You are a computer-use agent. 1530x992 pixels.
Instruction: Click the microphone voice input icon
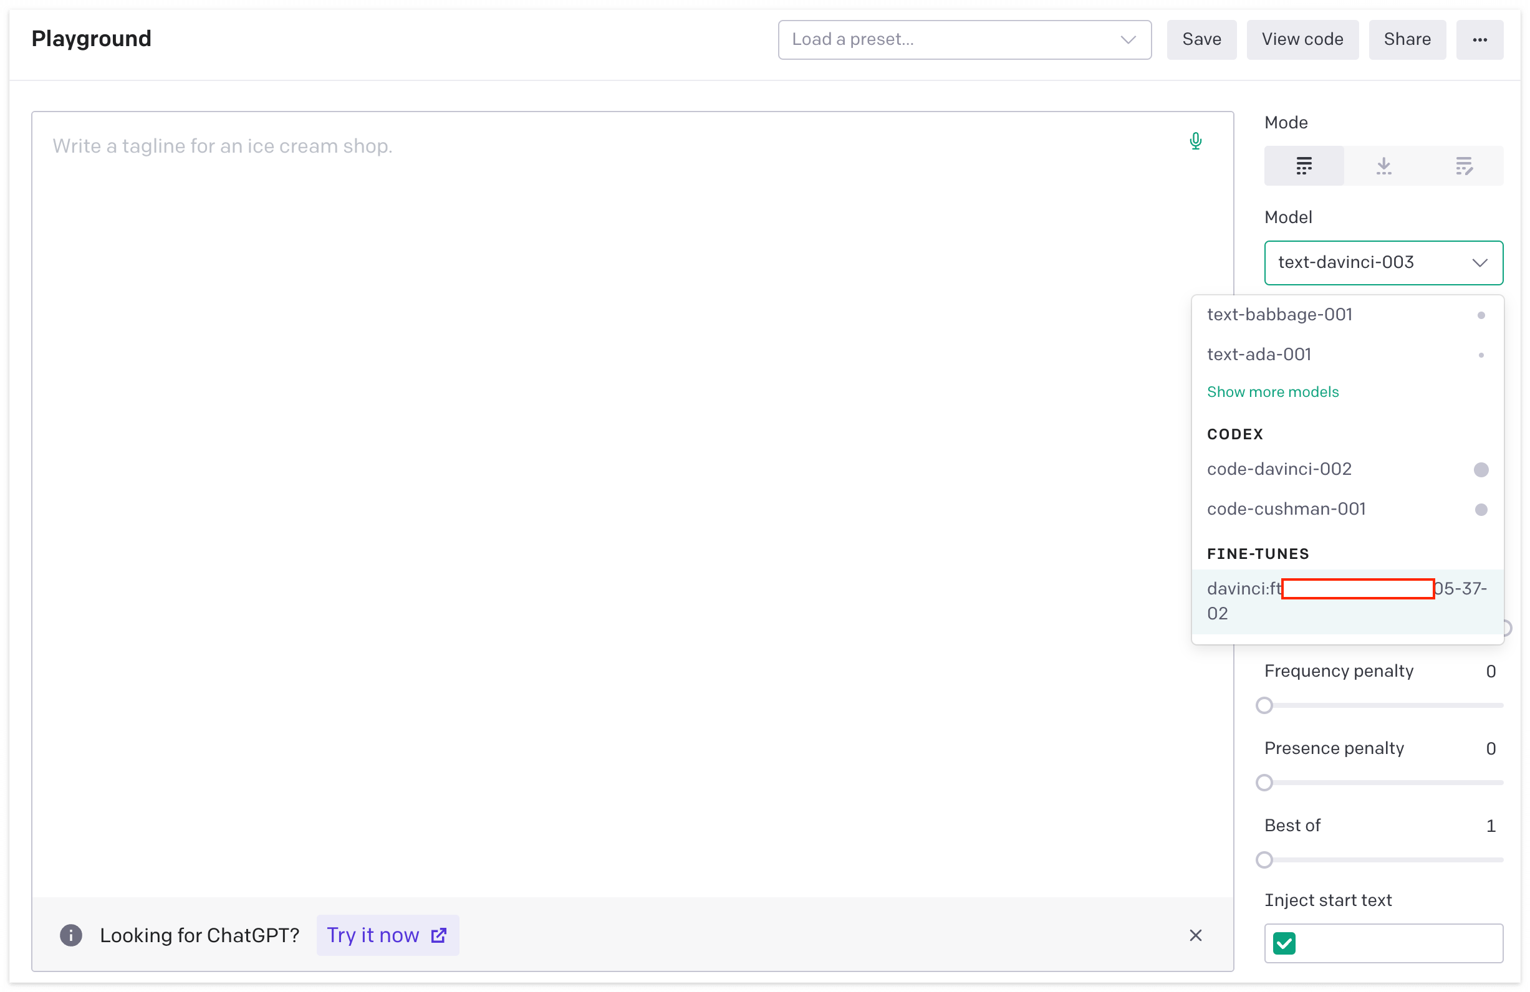pos(1195,141)
